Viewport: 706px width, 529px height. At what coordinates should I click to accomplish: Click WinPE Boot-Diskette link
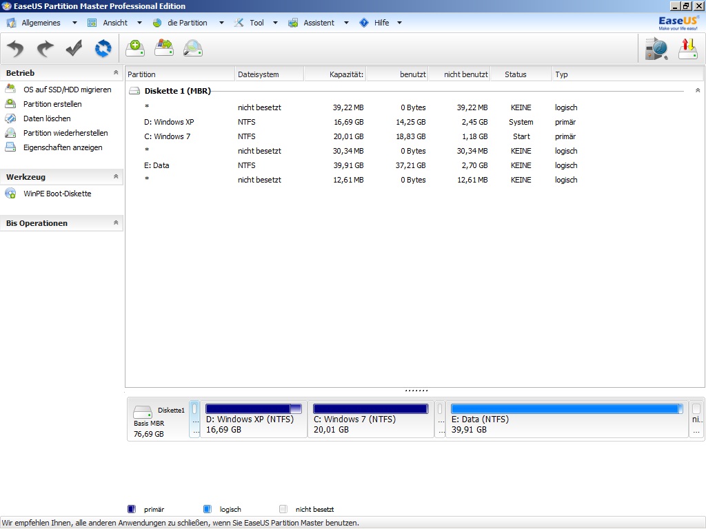pos(57,194)
